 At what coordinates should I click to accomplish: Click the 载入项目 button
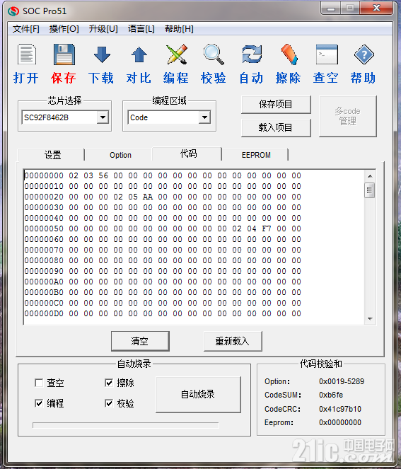[276, 128]
